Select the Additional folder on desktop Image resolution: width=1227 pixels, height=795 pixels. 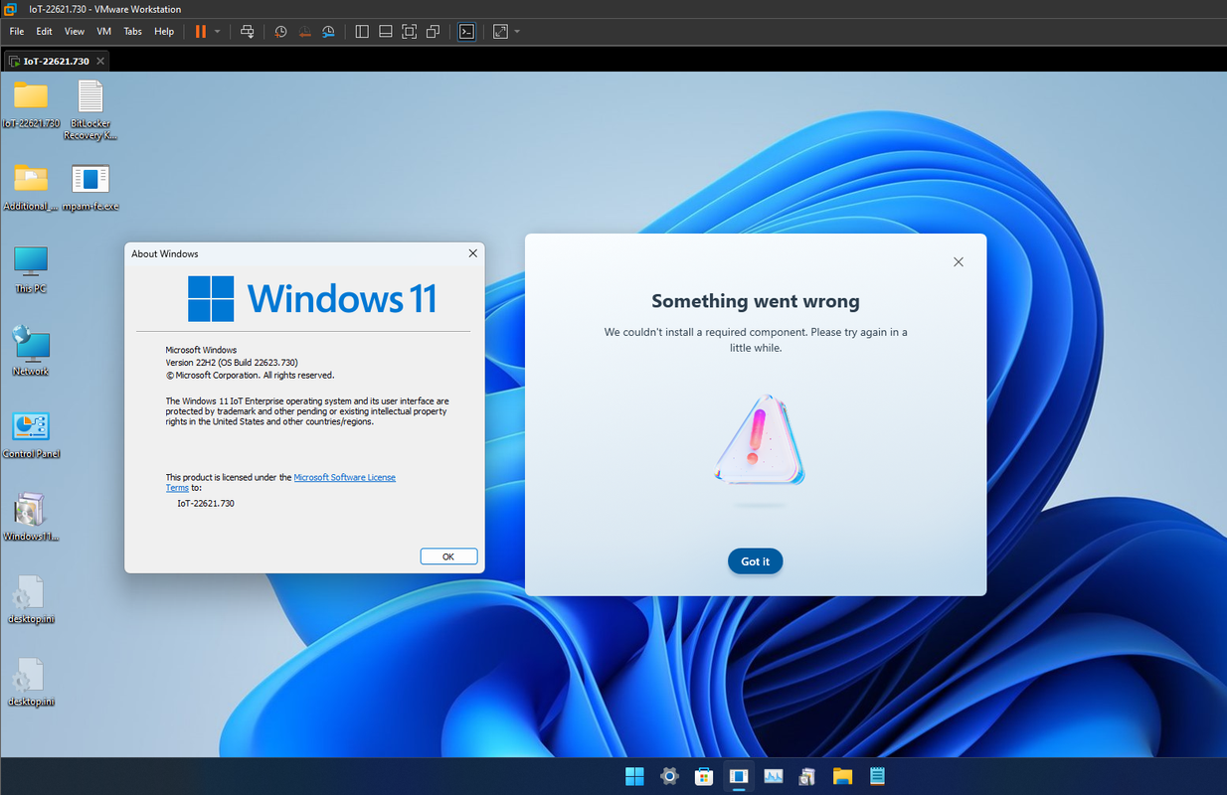(31, 188)
